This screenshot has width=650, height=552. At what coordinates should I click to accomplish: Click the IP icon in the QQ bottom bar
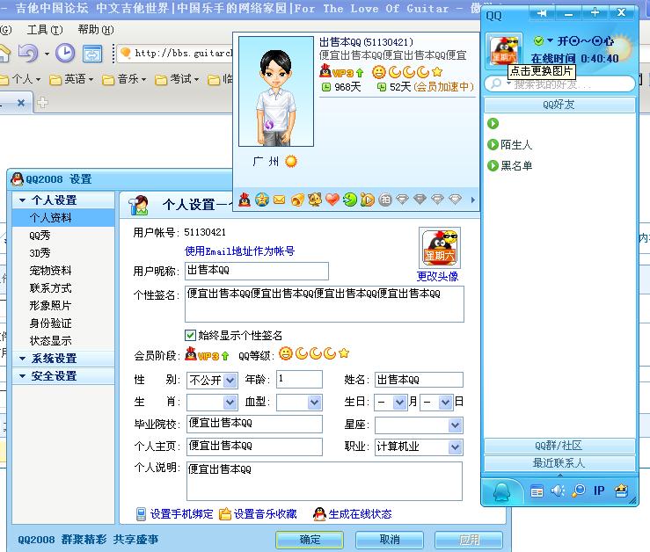(x=599, y=491)
